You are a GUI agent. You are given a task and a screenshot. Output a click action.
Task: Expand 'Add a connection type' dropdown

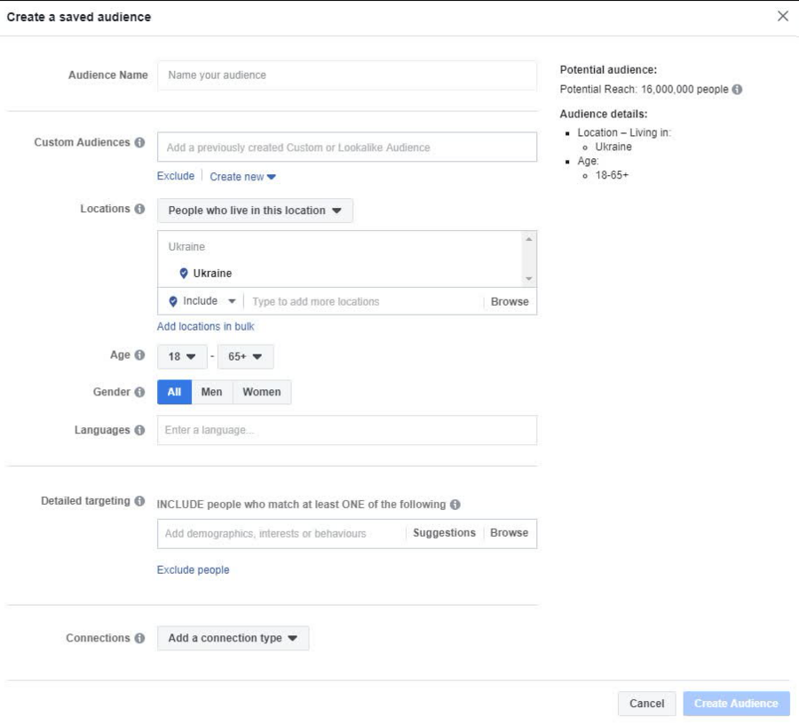click(233, 638)
